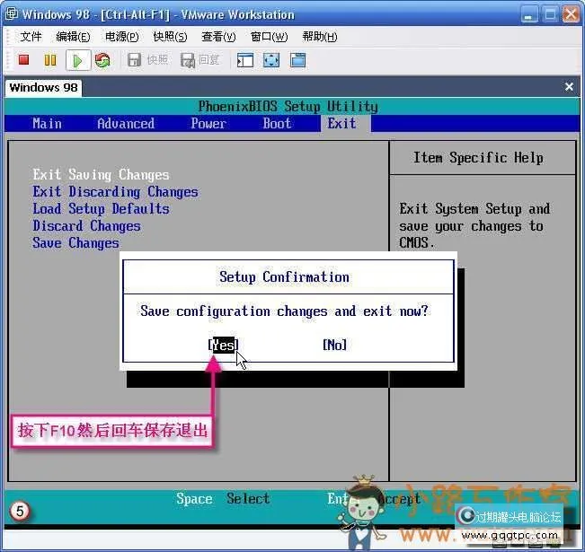The width and height of the screenshot is (585, 552).
Task: Open the 电源(P) menu
Action: coord(121,37)
